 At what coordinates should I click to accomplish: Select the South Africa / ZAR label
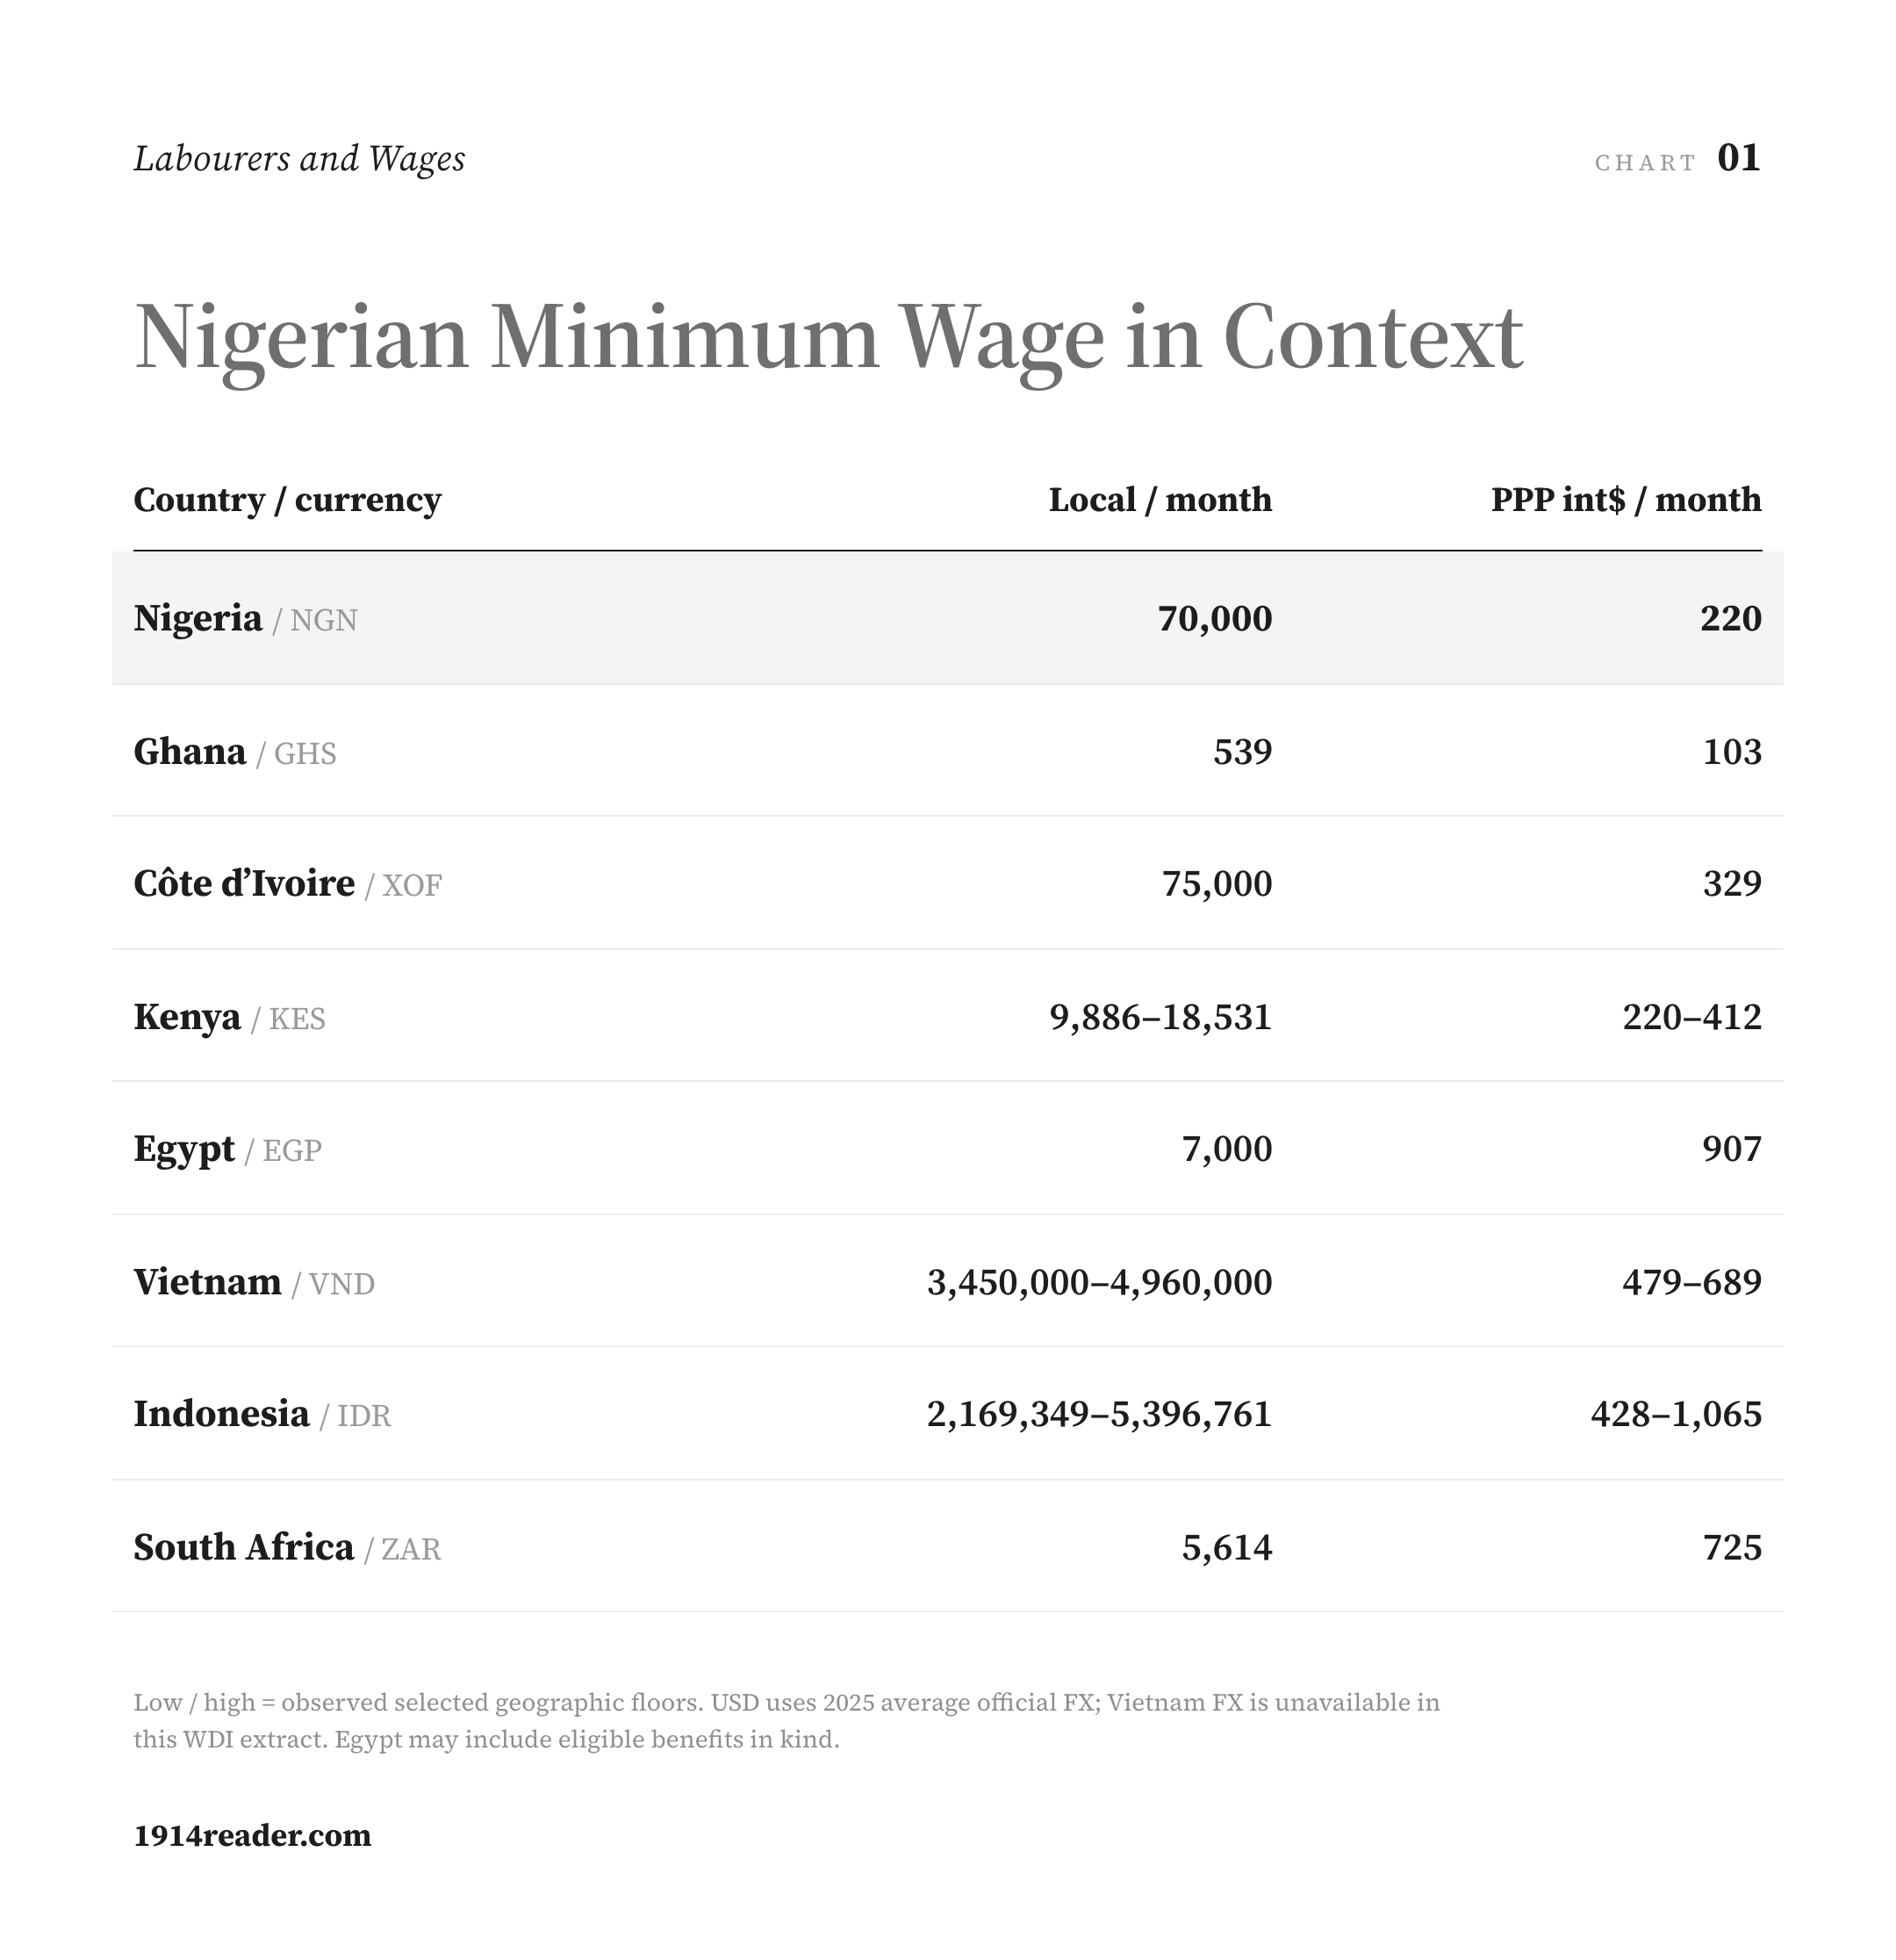pos(287,1548)
